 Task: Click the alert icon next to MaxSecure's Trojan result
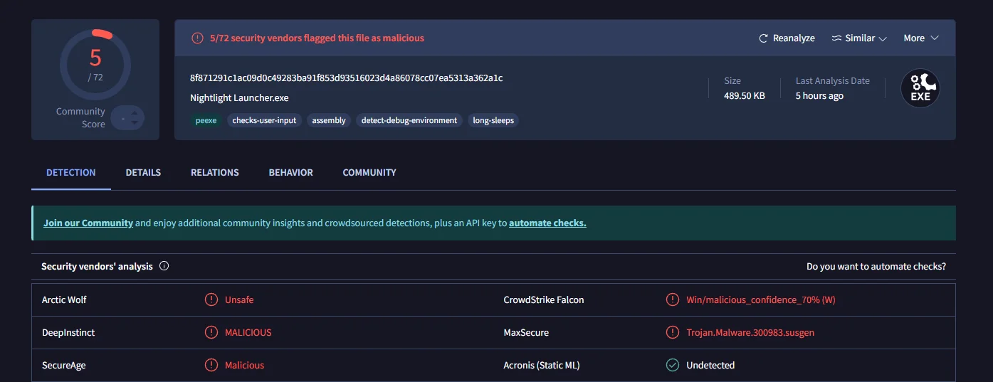coord(672,332)
